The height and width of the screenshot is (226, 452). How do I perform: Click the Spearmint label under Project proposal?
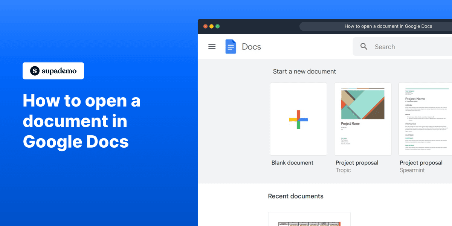click(x=412, y=170)
